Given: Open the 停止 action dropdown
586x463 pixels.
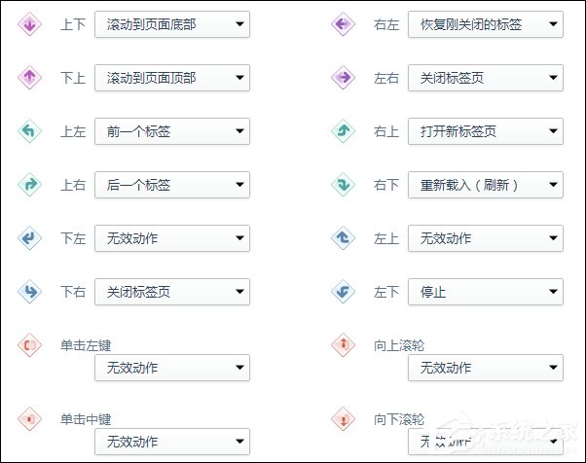Looking at the screenshot, I should point(485,291).
